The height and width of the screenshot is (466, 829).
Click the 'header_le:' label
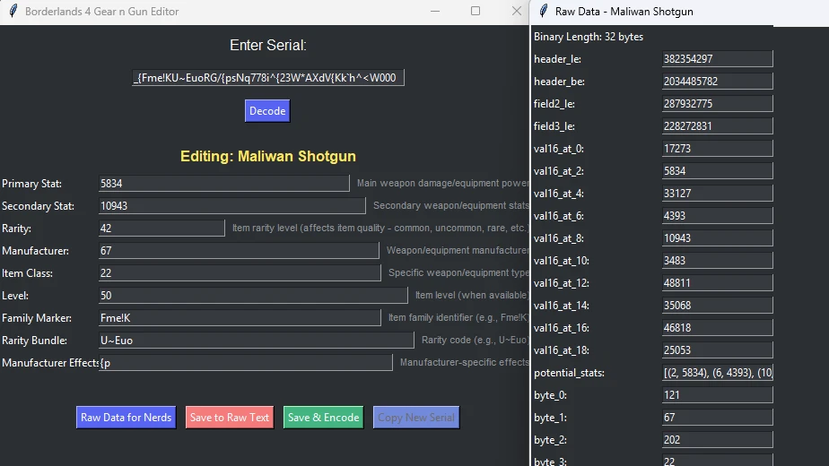(557, 59)
